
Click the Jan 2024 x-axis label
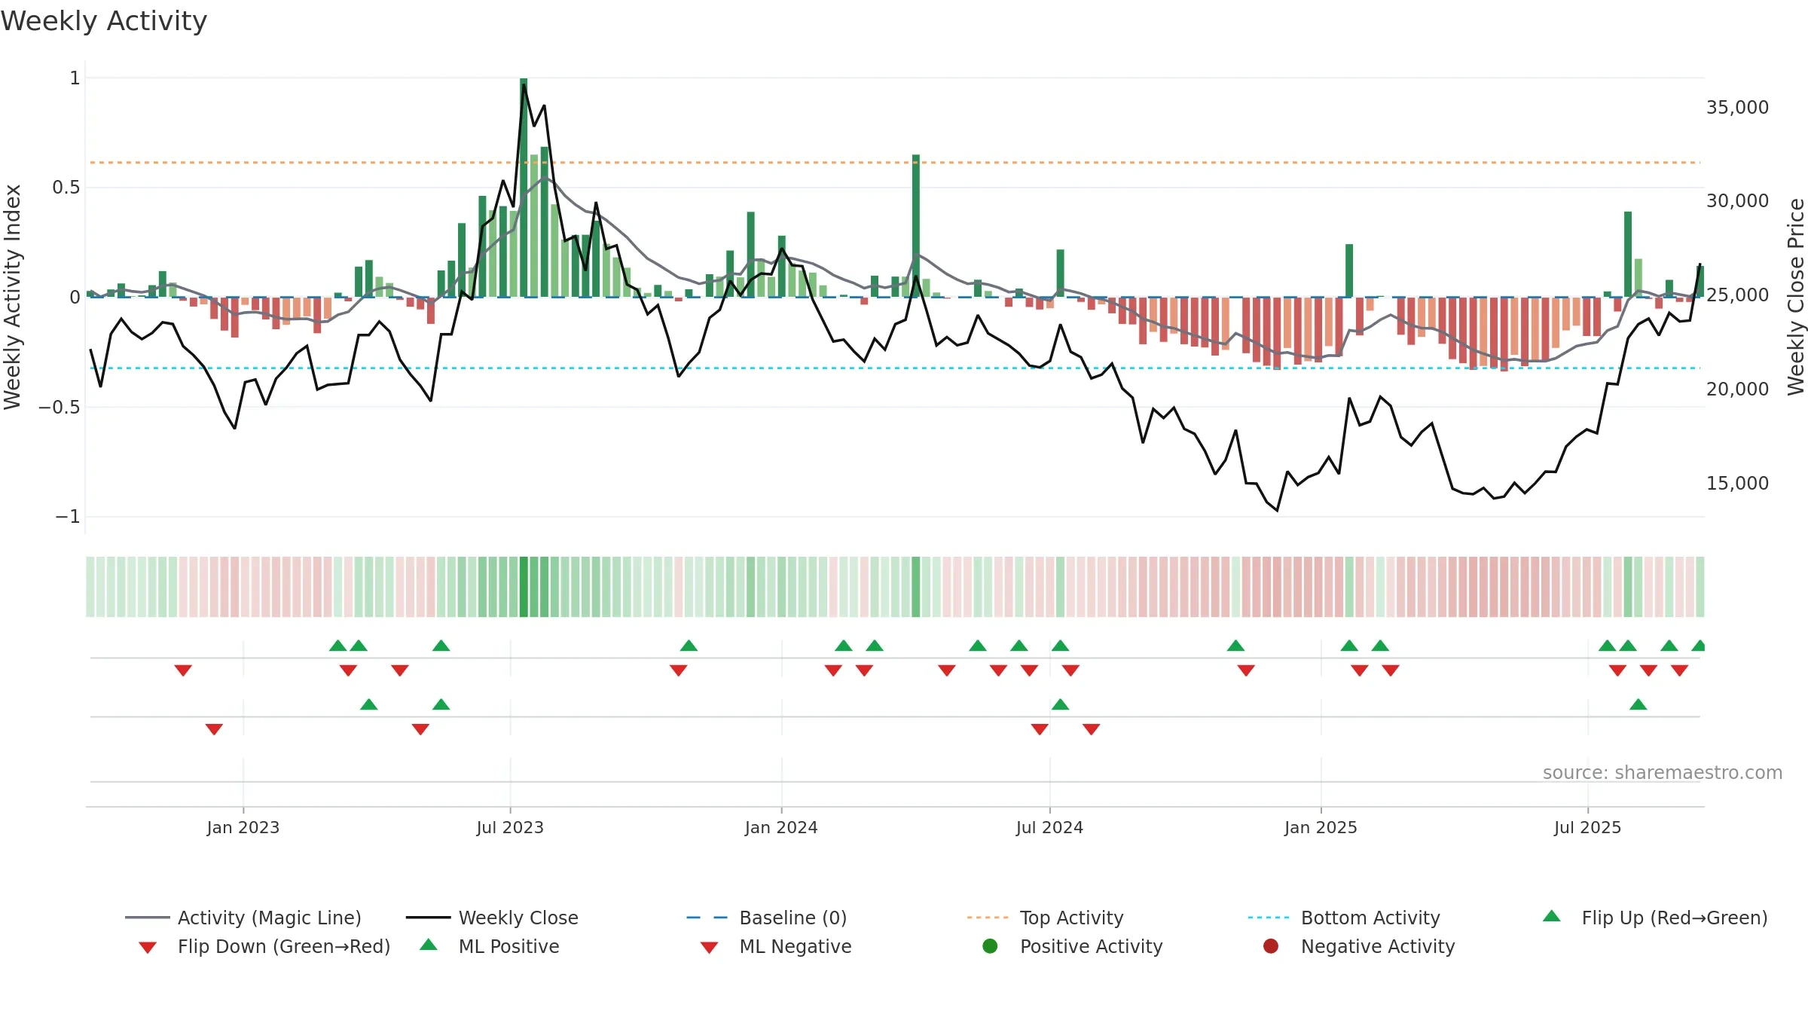pos(781,827)
